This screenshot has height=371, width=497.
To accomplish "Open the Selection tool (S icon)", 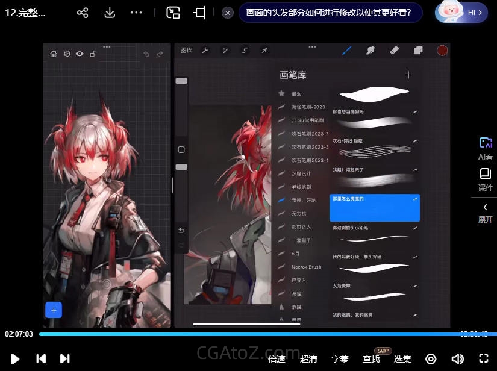I will pos(245,51).
